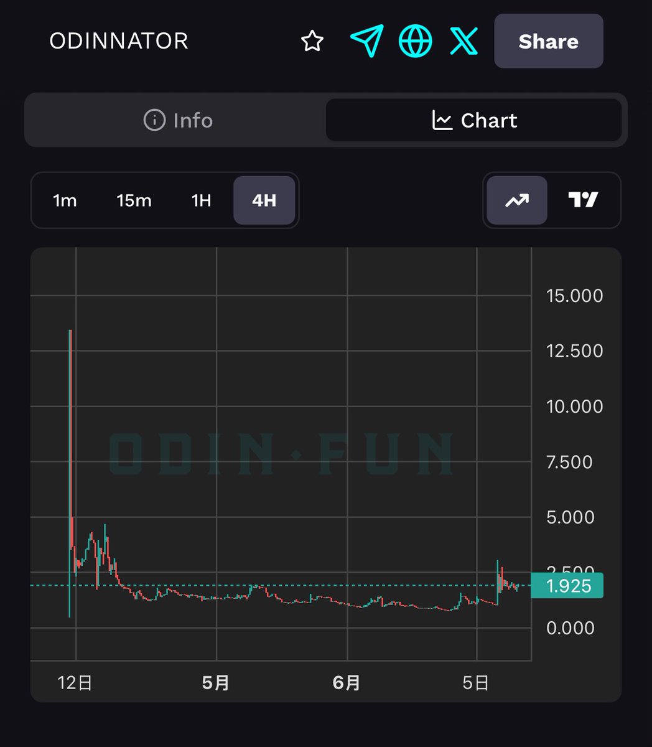Click the Share button
Screen dimensions: 652x747
coord(548,42)
